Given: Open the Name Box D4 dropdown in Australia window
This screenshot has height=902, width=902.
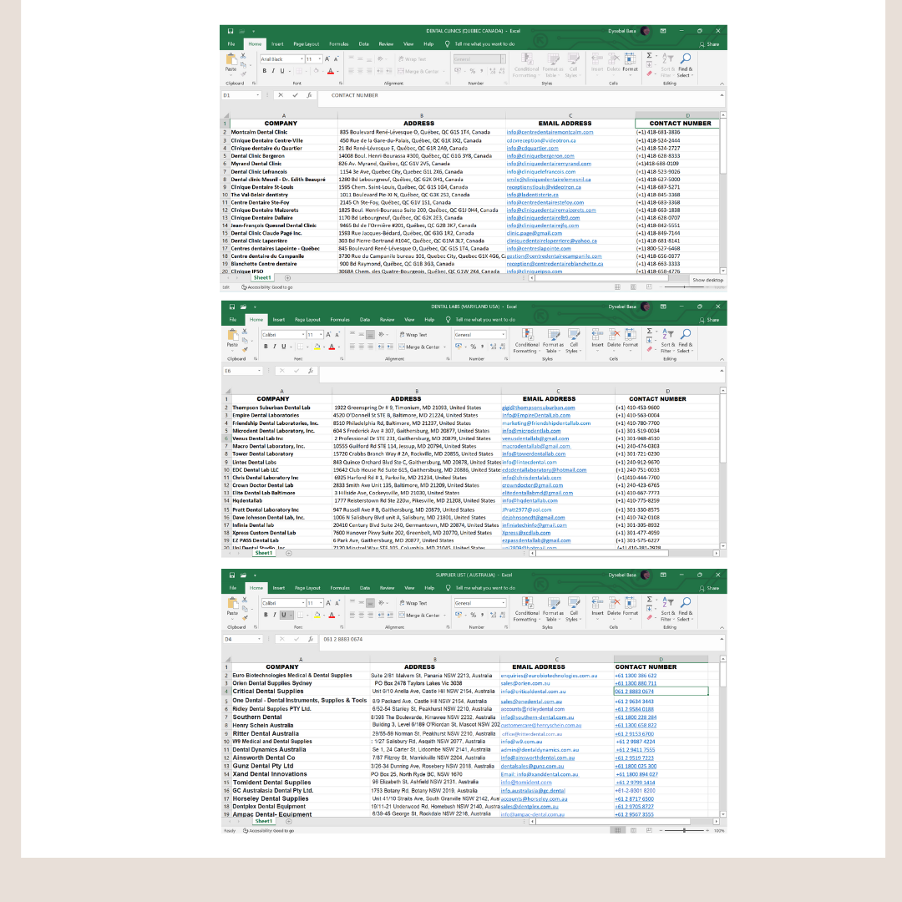Looking at the screenshot, I should click(x=259, y=639).
